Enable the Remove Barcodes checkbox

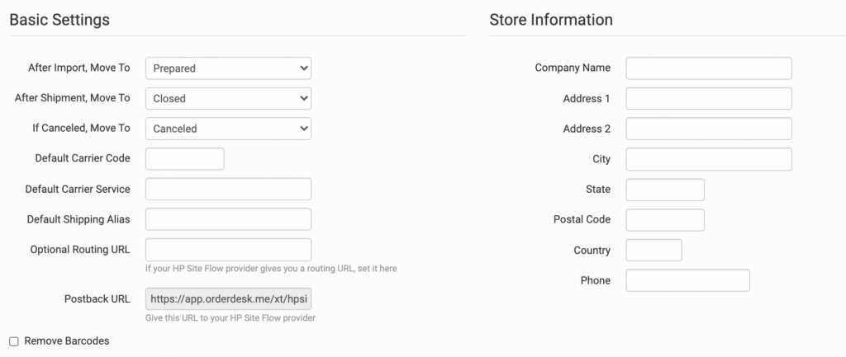click(x=14, y=341)
